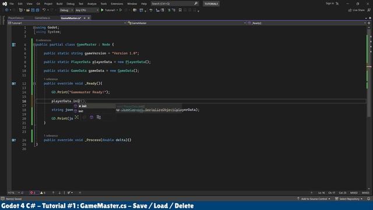Click Start Without Debugging outline play icon
Image resolution: width=373 pixels, height=210 pixels.
click(121, 10)
